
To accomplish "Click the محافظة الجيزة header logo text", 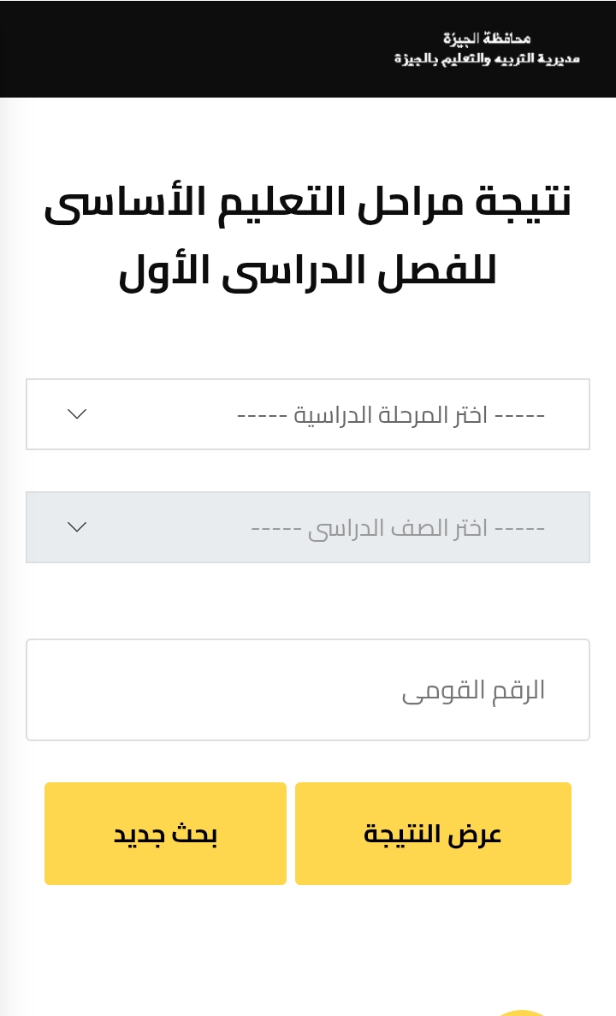I will [x=487, y=39].
